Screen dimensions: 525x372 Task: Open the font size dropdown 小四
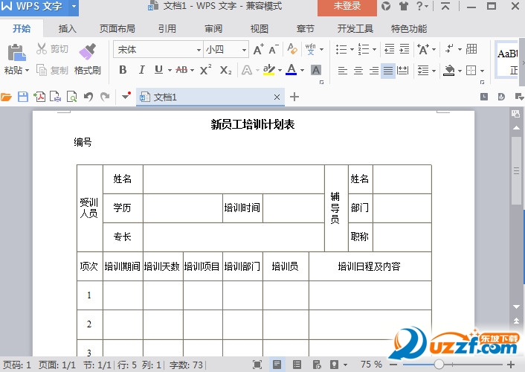click(x=244, y=50)
